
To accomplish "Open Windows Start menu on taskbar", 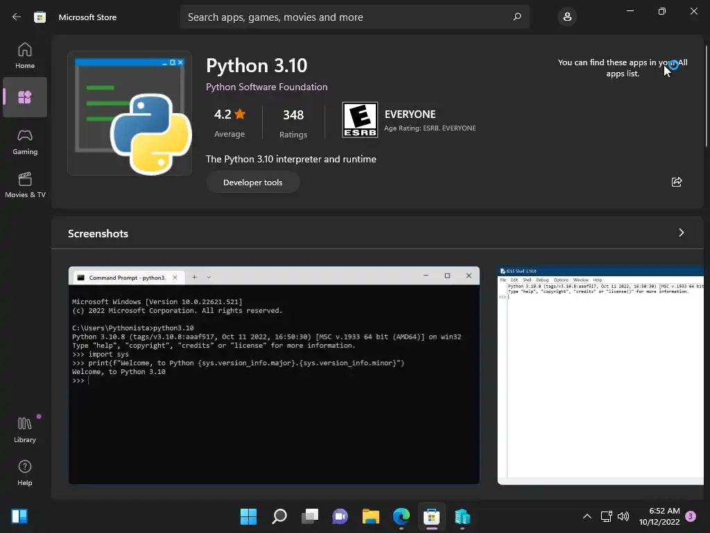I will click(248, 516).
